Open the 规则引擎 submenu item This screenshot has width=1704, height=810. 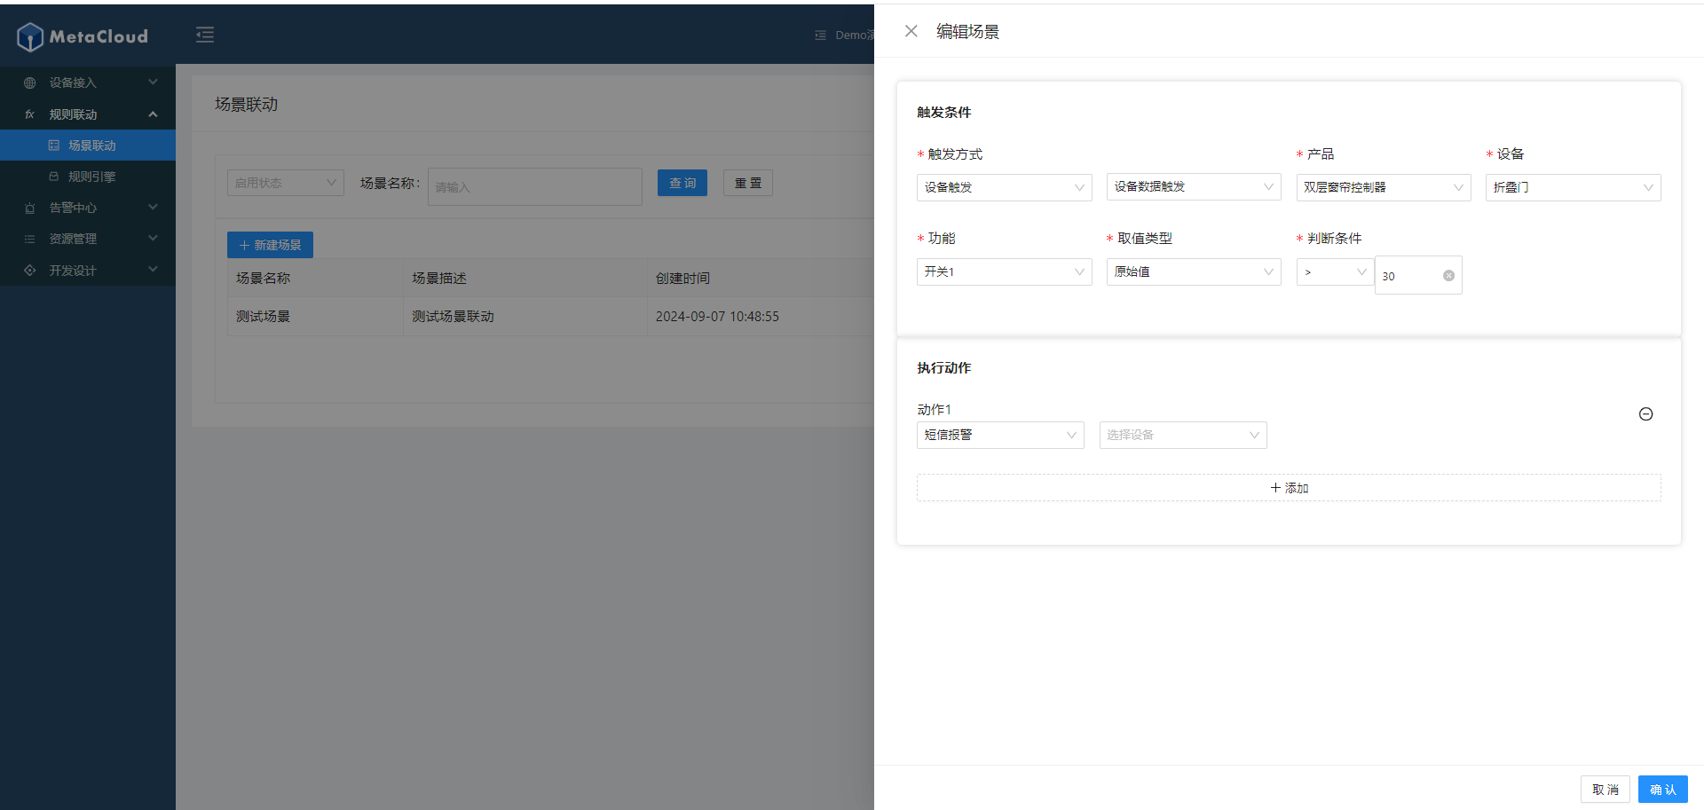click(x=88, y=177)
